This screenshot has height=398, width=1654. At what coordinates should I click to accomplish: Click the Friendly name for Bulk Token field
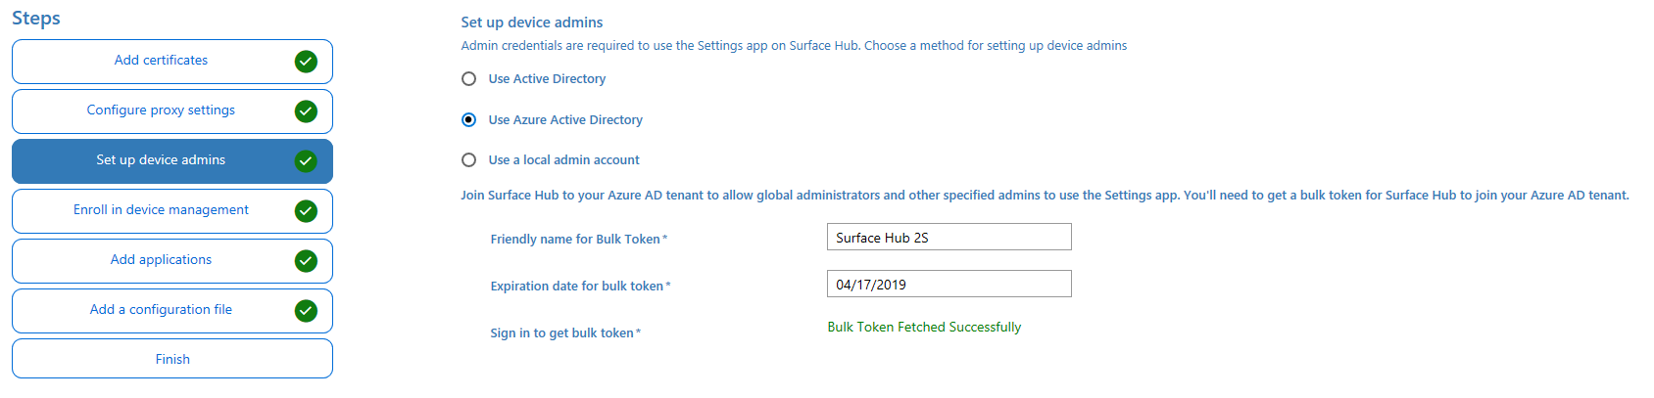click(x=949, y=238)
